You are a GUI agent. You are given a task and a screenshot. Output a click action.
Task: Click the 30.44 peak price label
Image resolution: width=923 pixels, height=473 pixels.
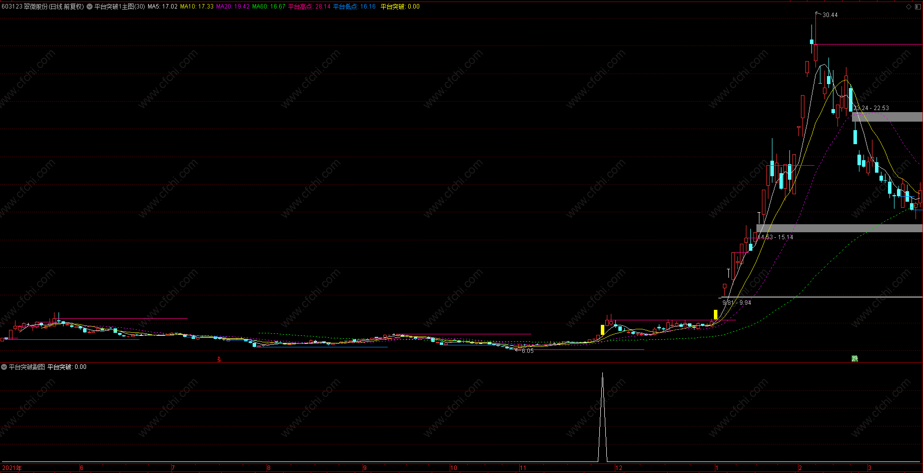[830, 15]
